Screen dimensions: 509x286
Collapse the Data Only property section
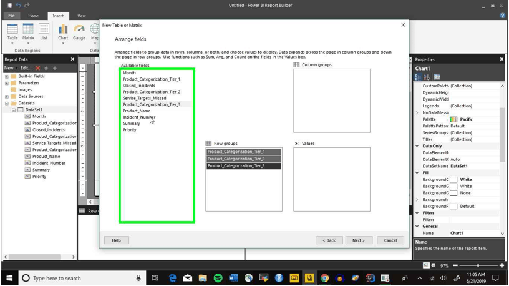pyautogui.click(x=417, y=146)
